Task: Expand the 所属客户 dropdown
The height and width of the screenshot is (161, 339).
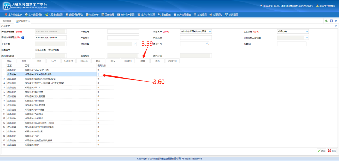Action: [x=210, y=32]
